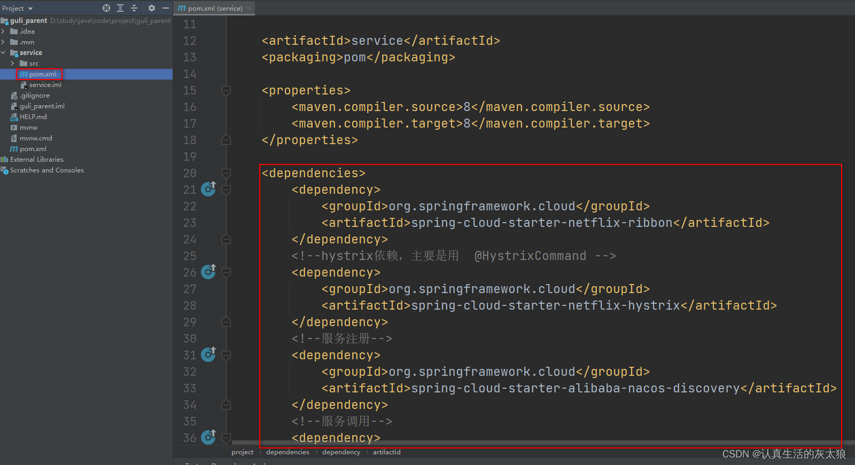The image size is (855, 465).
Task: Close the pom.xml (service) editor tab
Action: (x=248, y=8)
